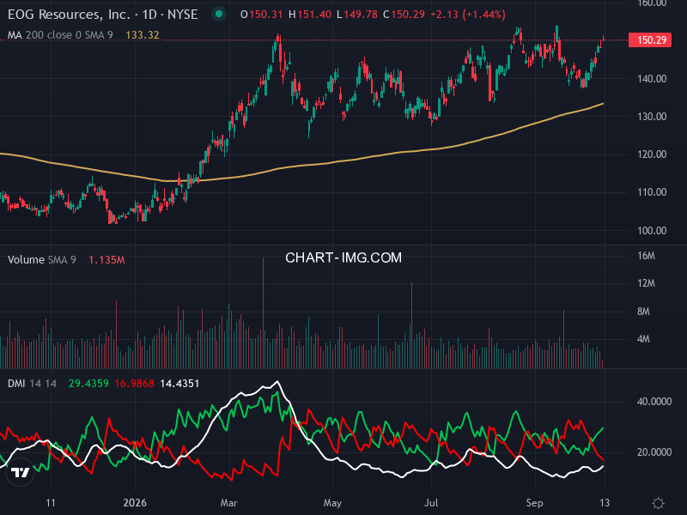Click the close price C150.29
Viewport: 687px width, 515px height.
[404, 15]
